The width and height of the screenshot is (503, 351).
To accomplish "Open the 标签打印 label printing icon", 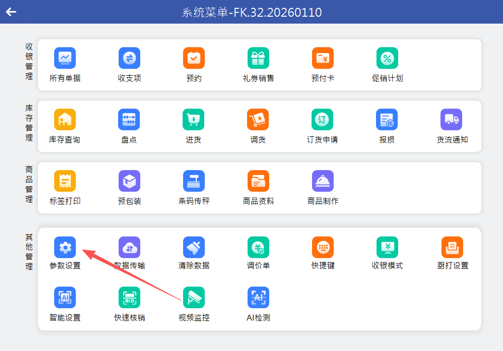I will coord(65,181).
